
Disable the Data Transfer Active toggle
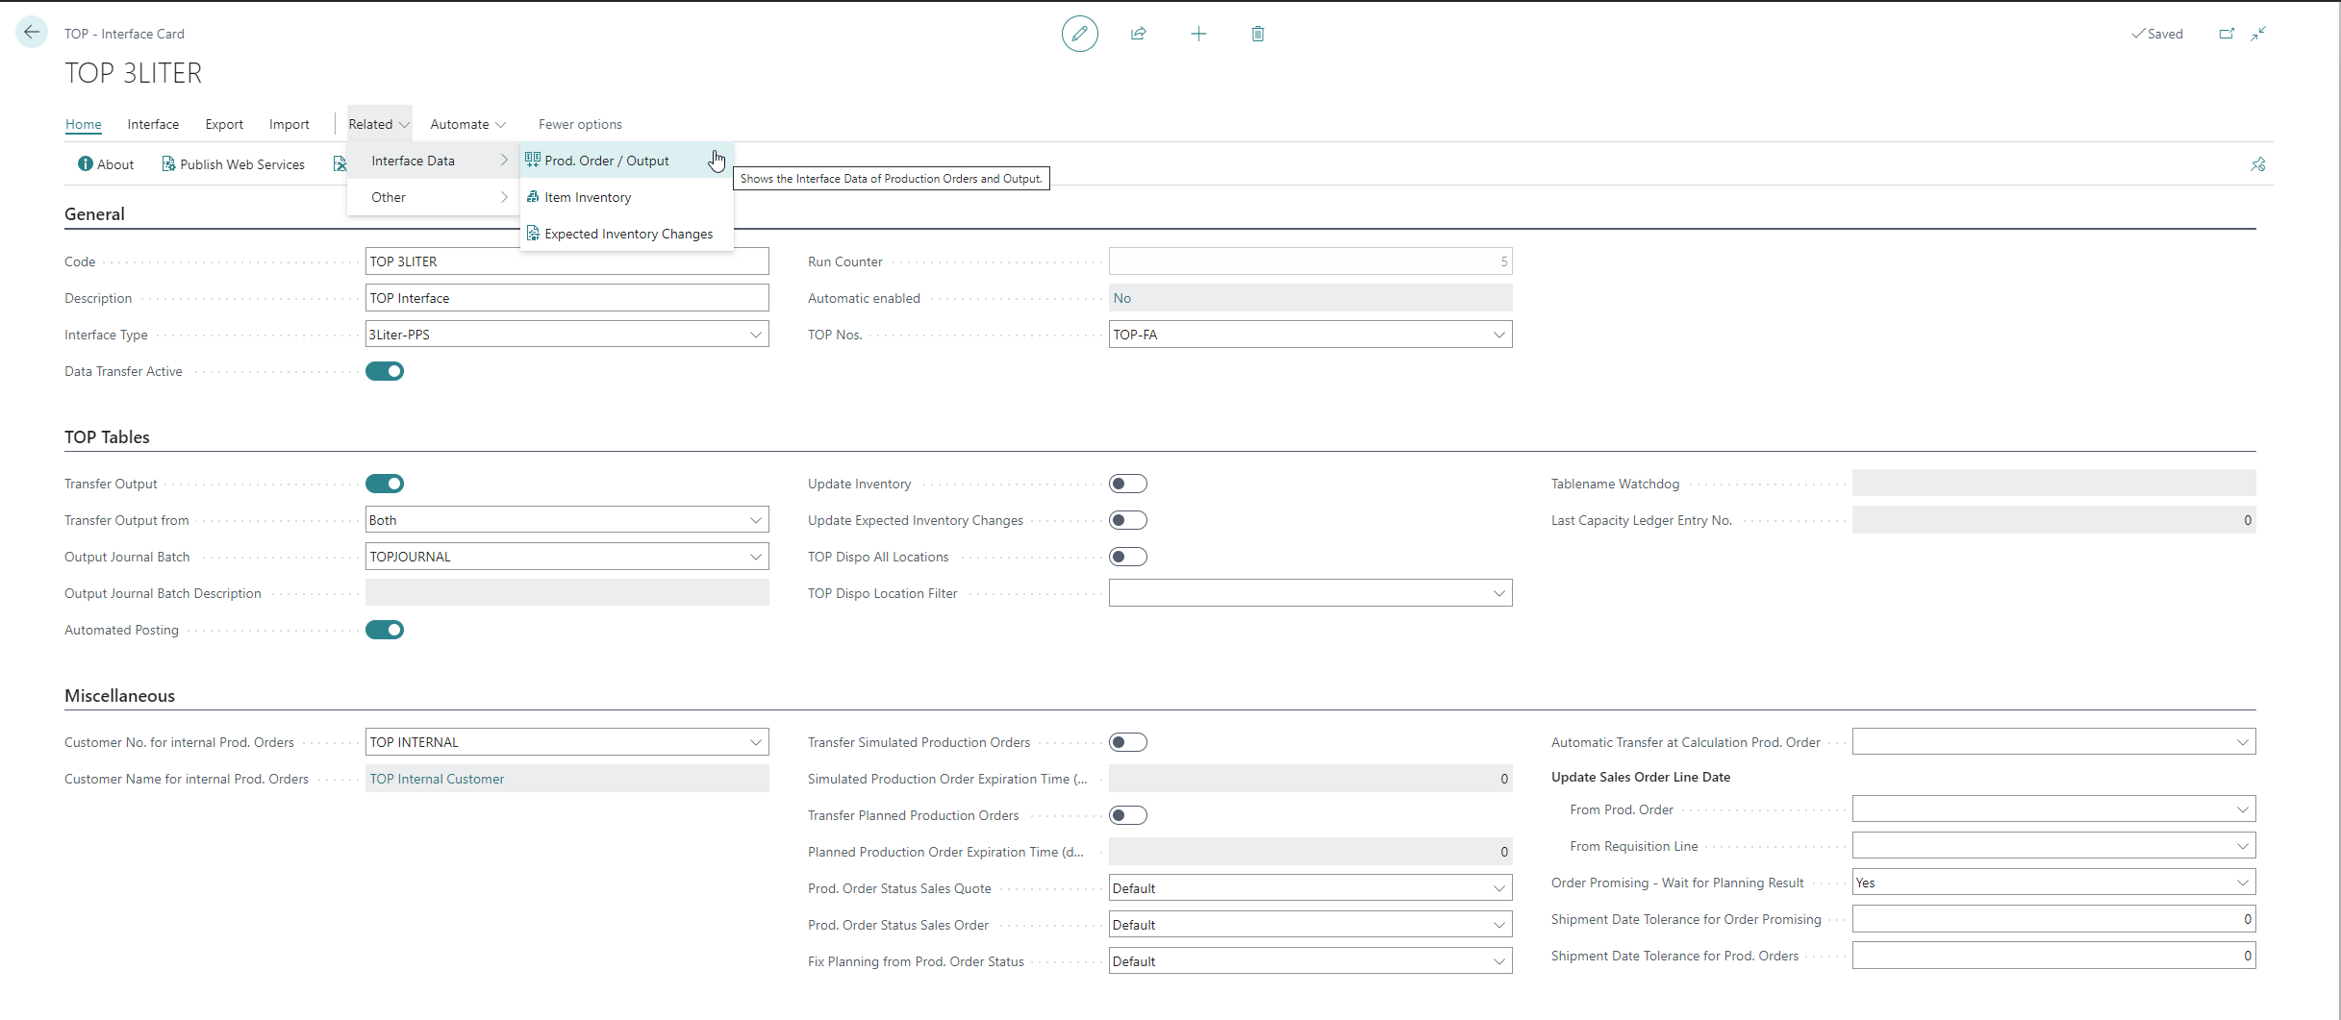[x=385, y=371]
